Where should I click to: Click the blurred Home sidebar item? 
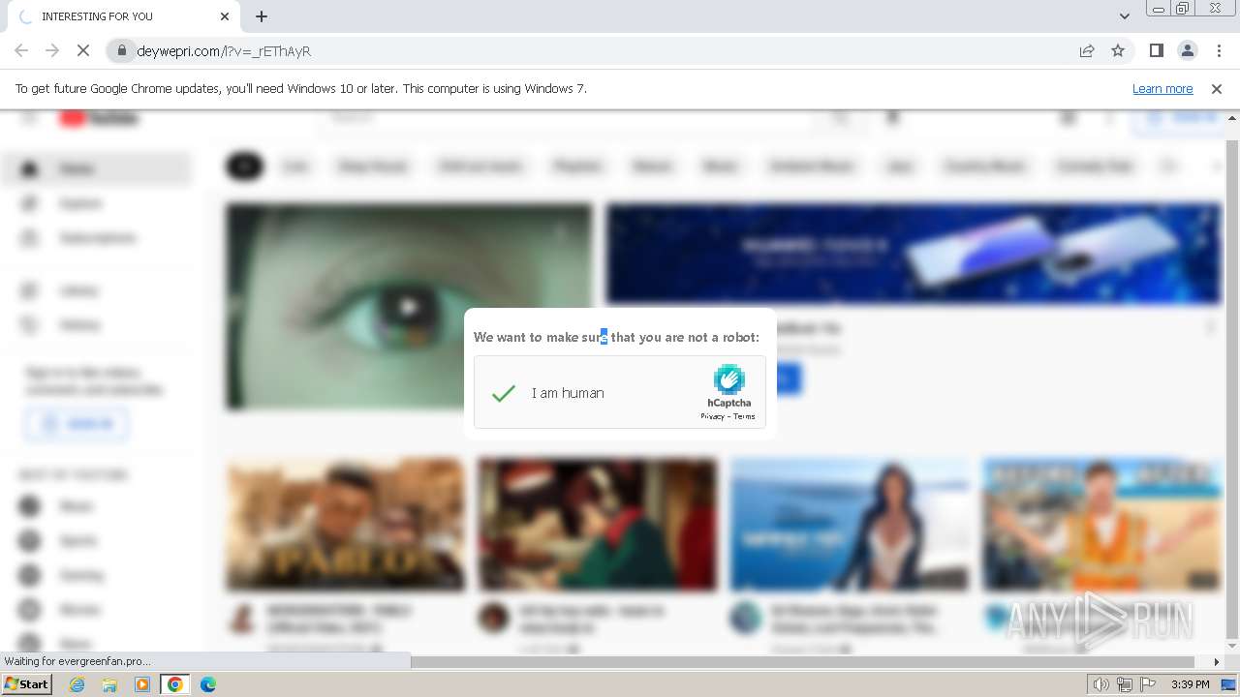97,168
